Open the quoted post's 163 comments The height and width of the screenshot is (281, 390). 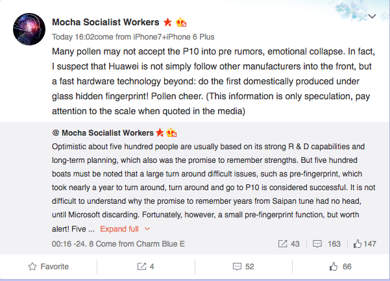(326, 244)
